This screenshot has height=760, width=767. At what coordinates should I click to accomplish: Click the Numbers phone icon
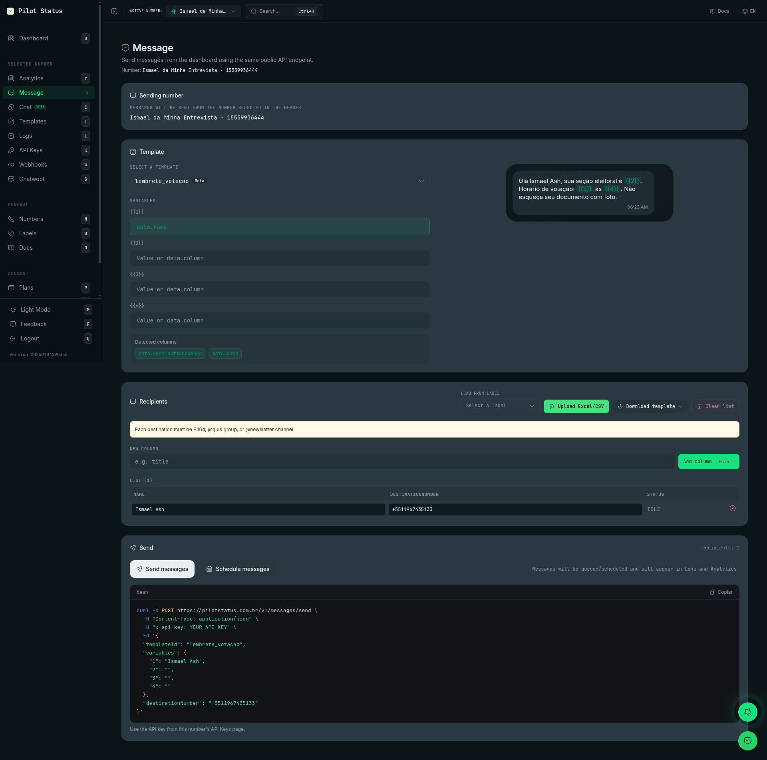point(11,219)
